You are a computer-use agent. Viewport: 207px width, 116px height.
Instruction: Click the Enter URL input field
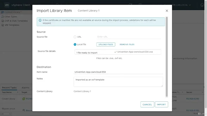pyautogui.click(x=129, y=37)
